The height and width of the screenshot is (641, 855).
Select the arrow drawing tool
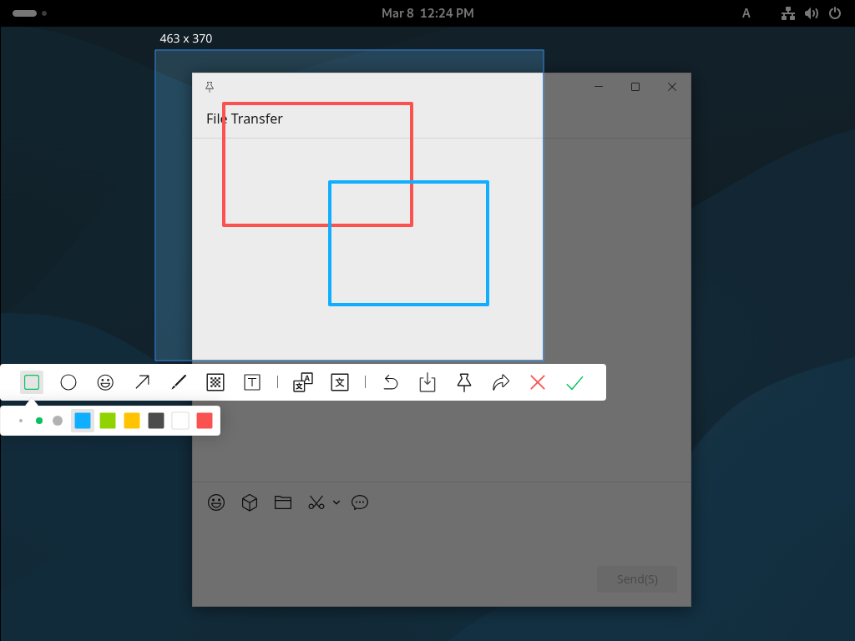142,382
